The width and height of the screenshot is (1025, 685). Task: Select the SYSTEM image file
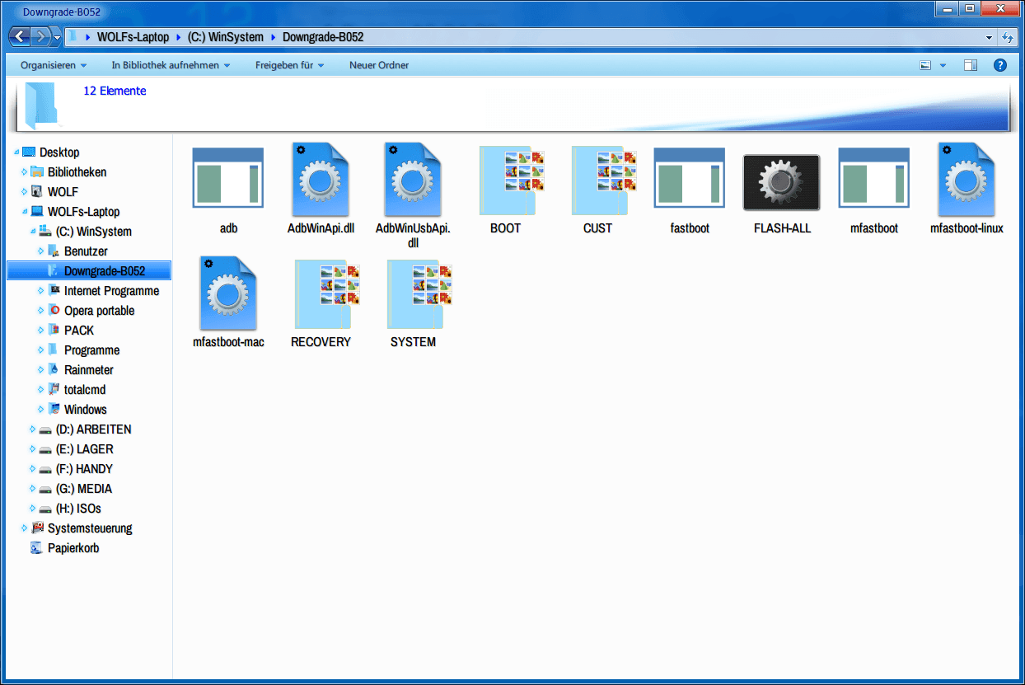413,303
